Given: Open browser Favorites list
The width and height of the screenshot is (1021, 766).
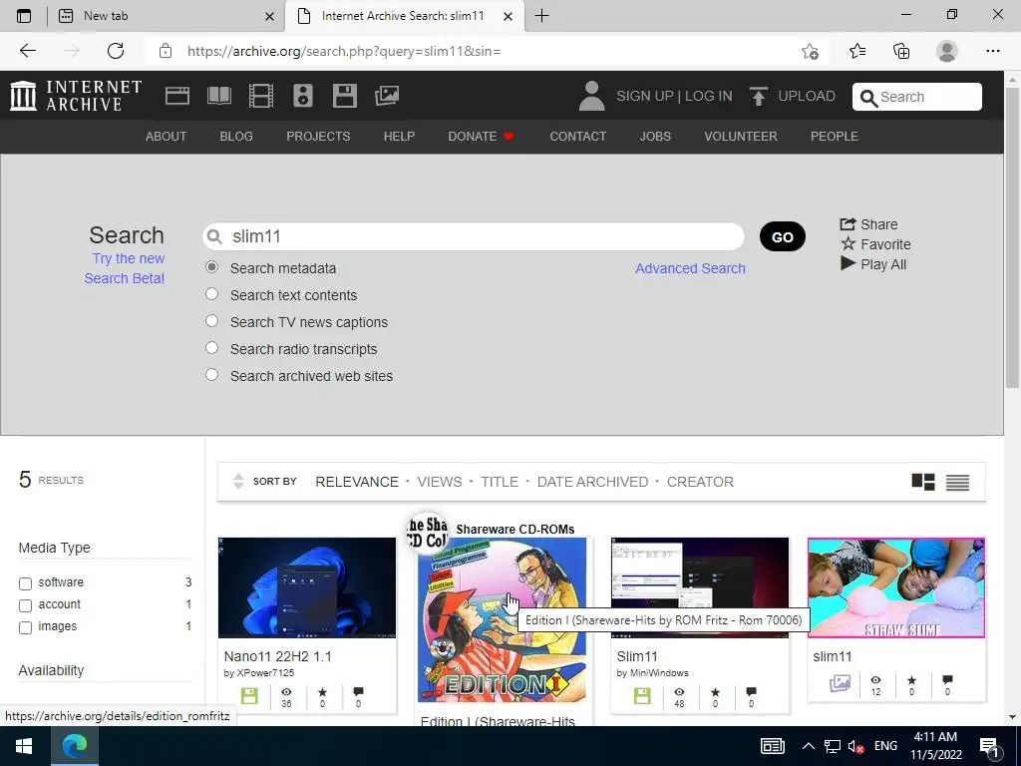Looking at the screenshot, I should 857,51.
